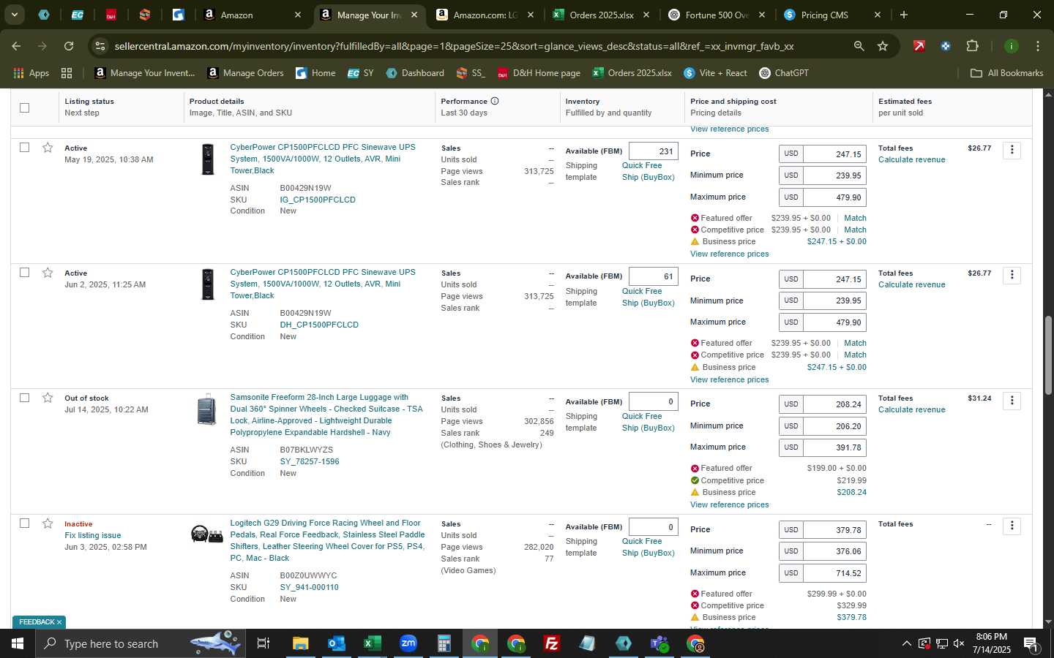Open the ChatGPT bookmark

[783, 73]
